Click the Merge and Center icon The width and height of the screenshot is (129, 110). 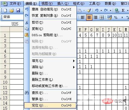pyautogui.click(x=102, y=17)
